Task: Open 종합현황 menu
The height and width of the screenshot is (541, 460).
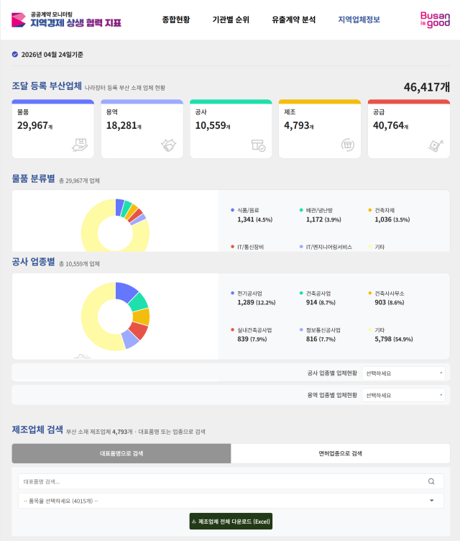Action: (x=176, y=19)
